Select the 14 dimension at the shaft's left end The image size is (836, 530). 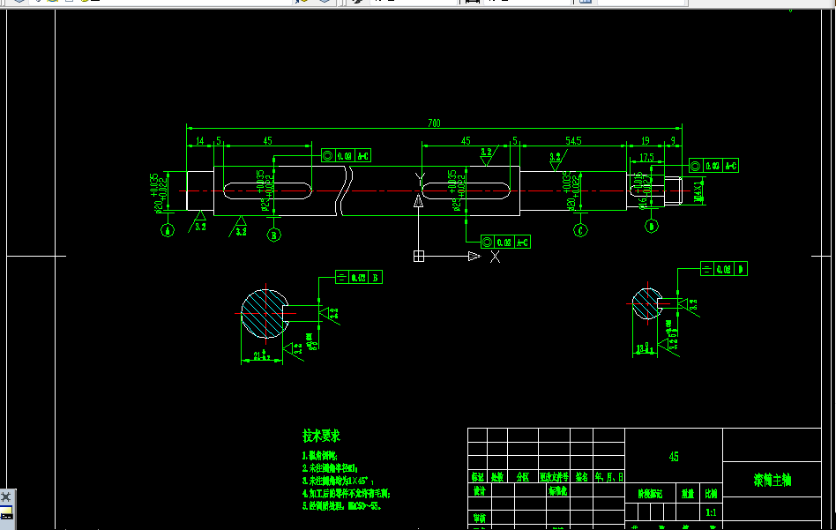(200, 141)
